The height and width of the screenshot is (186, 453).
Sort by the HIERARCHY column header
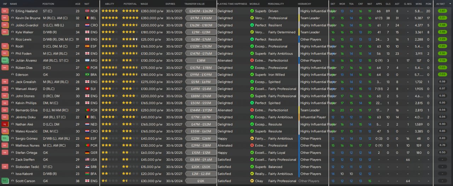[x=305, y=4]
